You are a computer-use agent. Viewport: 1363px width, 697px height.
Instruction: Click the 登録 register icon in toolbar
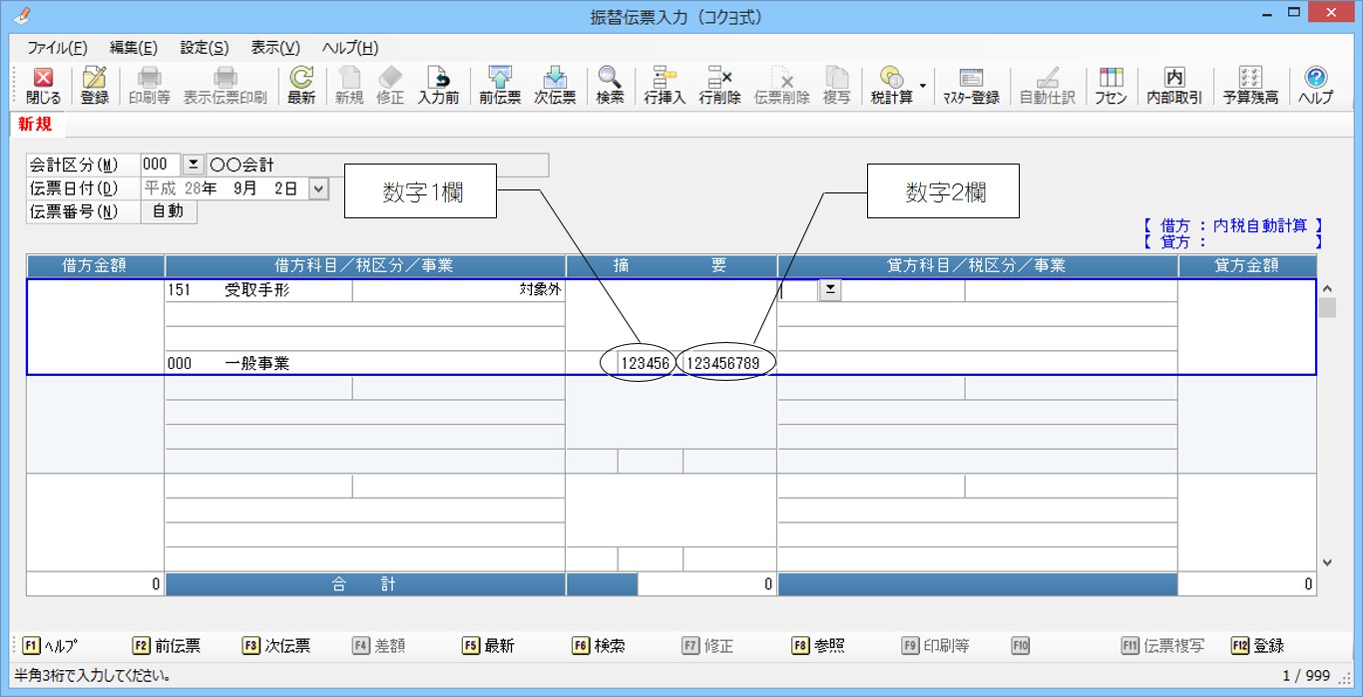point(95,86)
